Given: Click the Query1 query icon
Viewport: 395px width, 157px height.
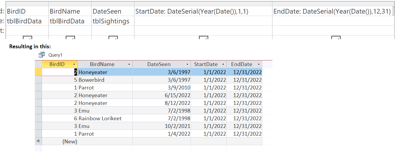Looking at the screenshot, I should tap(41, 55).
